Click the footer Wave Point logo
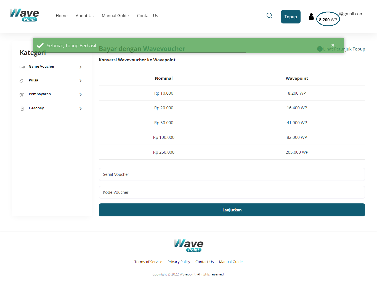Screen dimensions: 377x284 tap(189, 245)
